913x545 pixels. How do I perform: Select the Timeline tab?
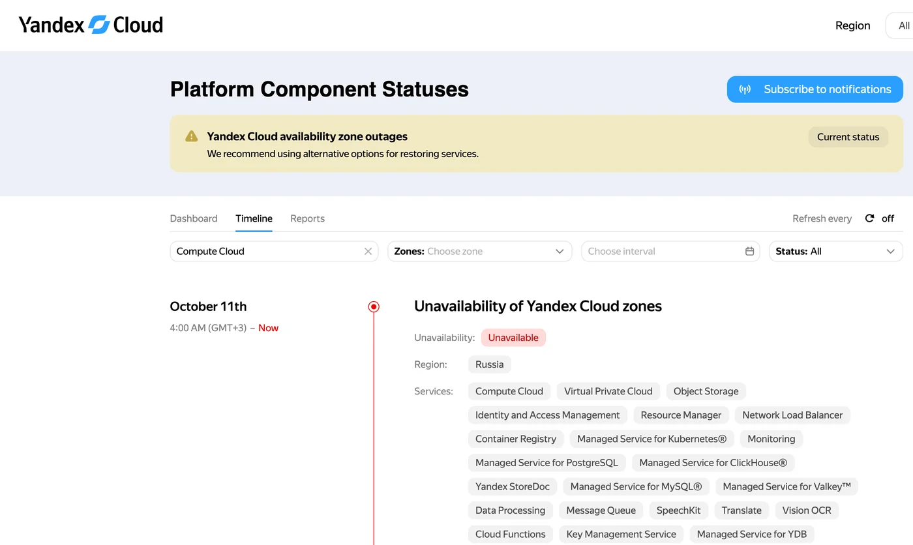[x=254, y=218]
